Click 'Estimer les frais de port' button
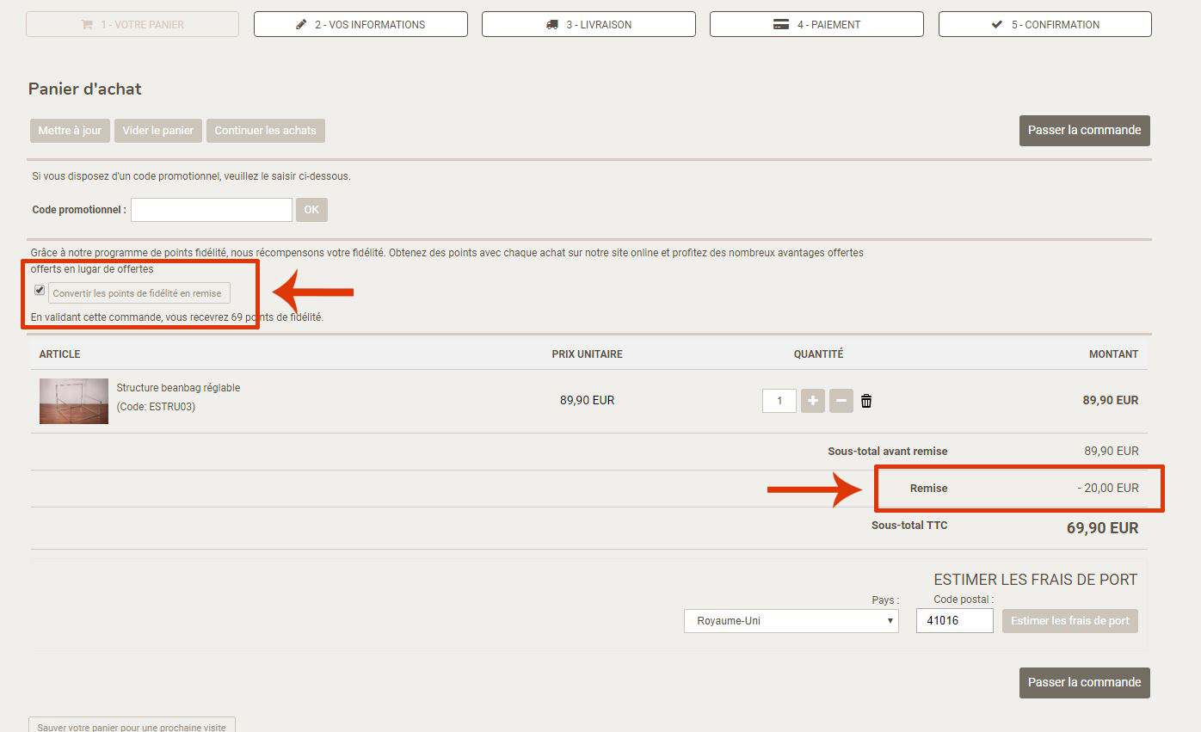1201x732 pixels. click(x=1069, y=621)
